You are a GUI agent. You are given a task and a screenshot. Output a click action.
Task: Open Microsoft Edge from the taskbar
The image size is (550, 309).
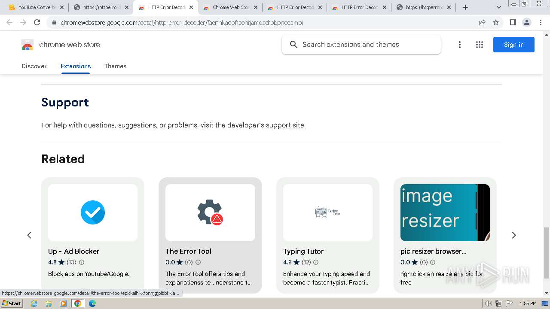(92, 303)
